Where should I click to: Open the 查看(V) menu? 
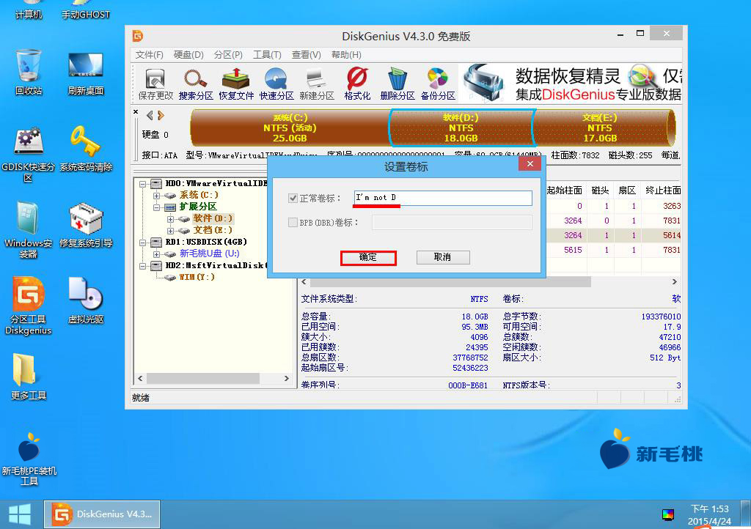click(x=306, y=55)
